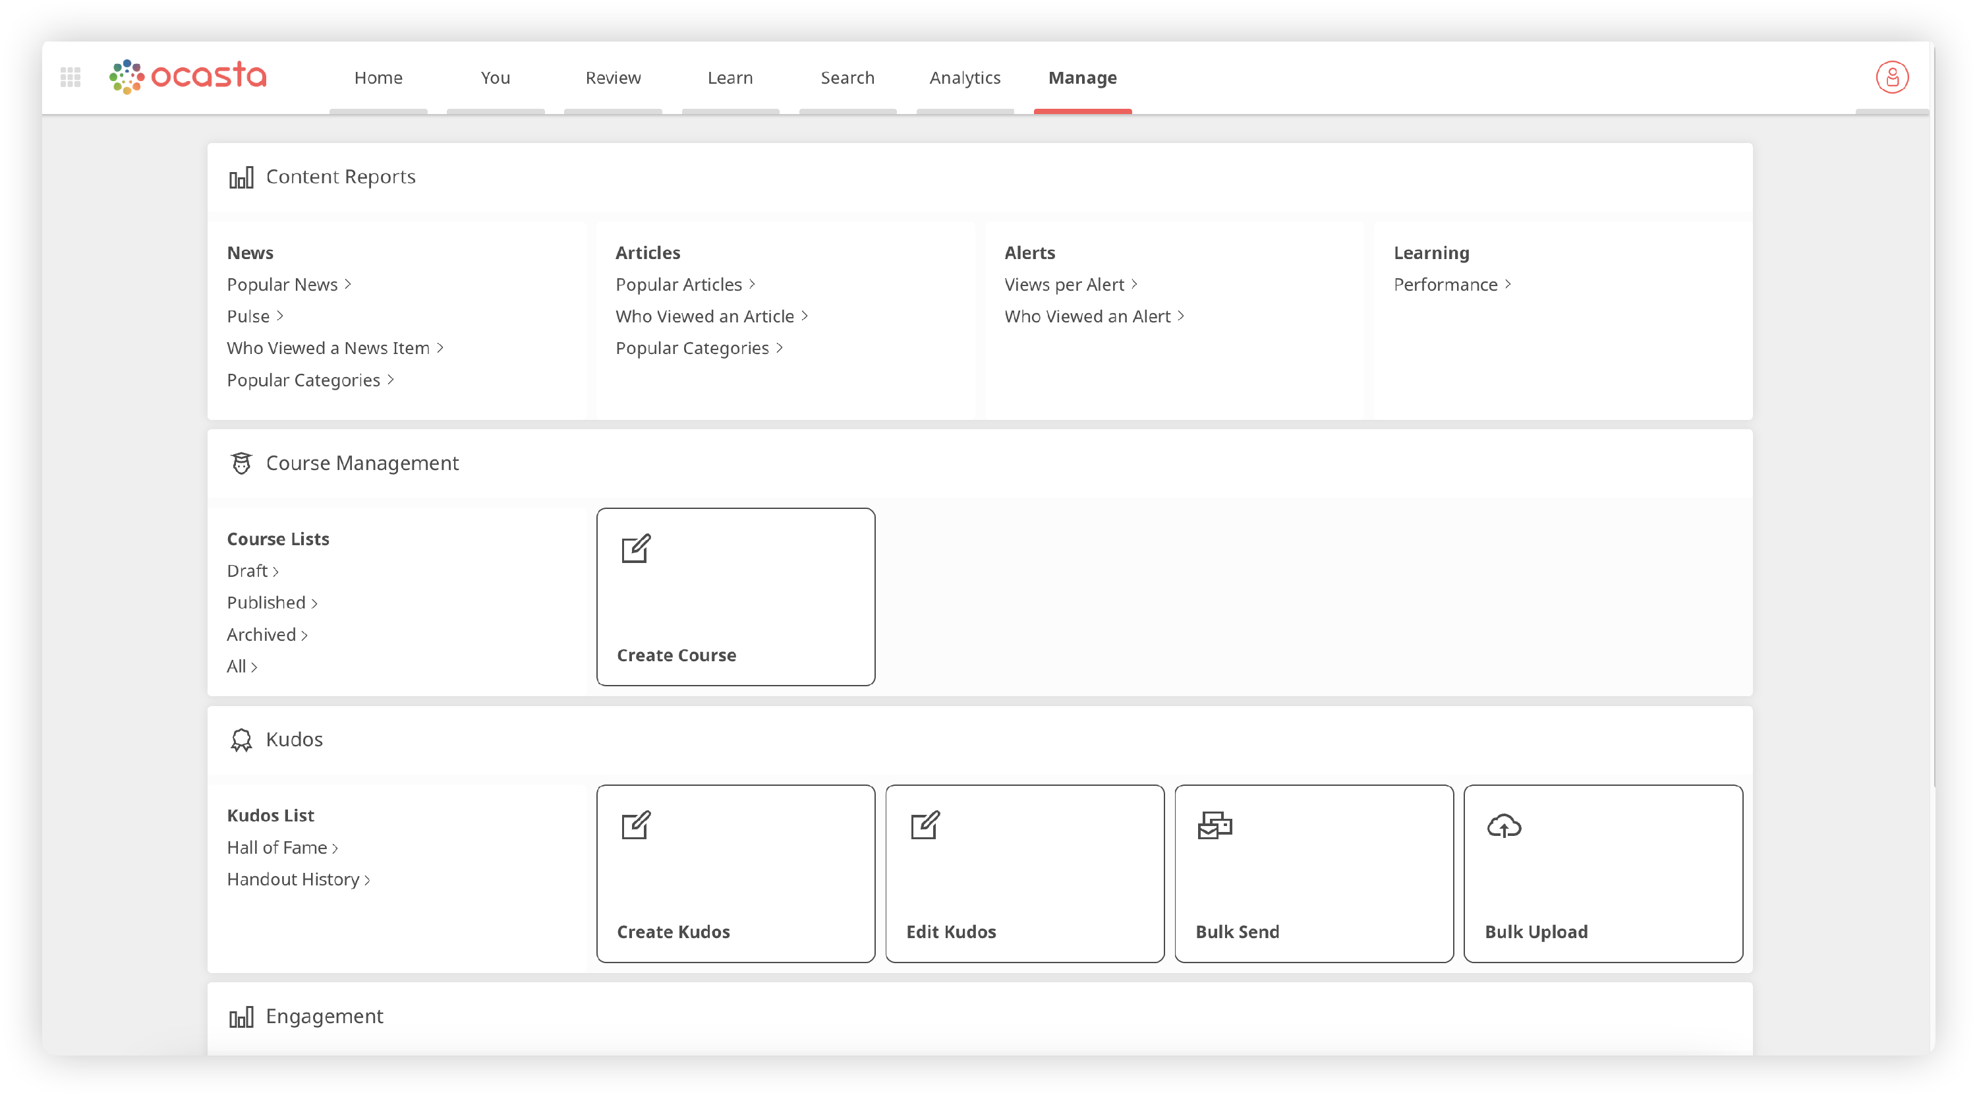Click the Course Management graduate icon

click(241, 463)
